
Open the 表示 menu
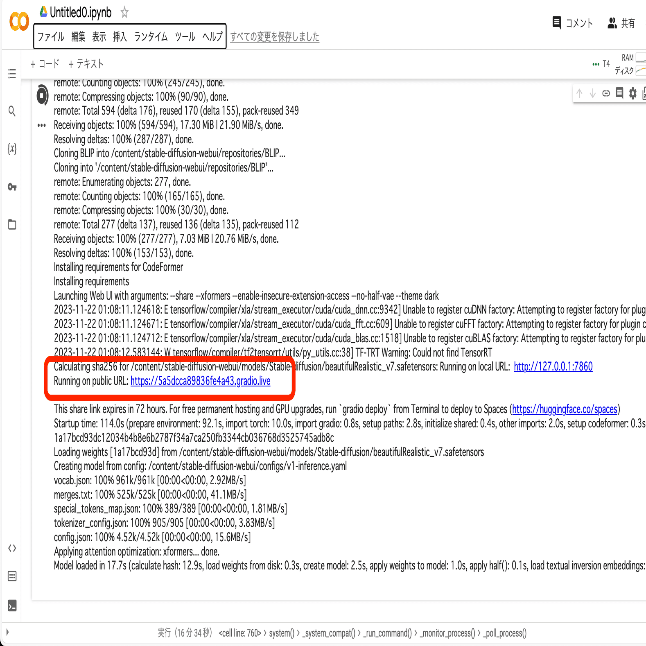click(99, 37)
